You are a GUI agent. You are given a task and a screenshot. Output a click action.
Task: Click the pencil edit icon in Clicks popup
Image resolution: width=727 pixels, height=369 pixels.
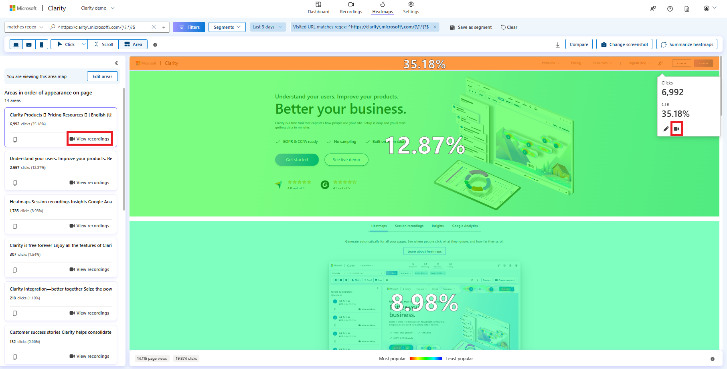[x=666, y=129]
